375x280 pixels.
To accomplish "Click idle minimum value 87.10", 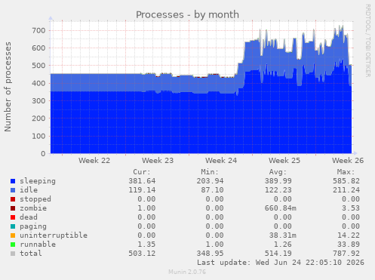I will 212,190.
